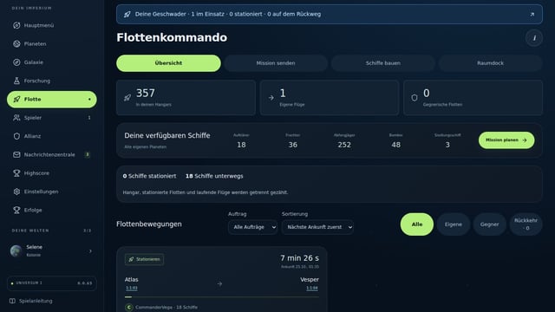Open the Erfolge menu item
The image size is (555, 312).
[52, 210]
